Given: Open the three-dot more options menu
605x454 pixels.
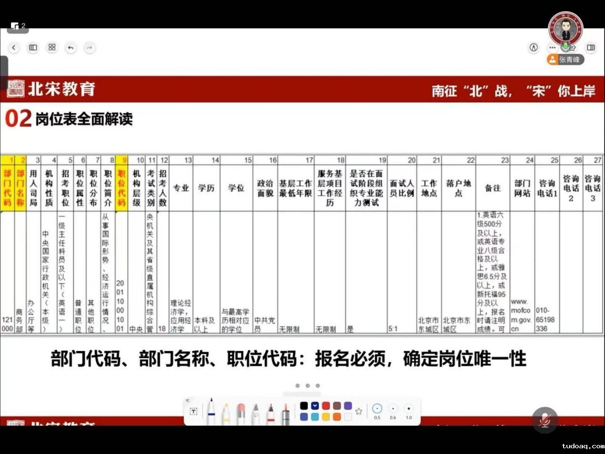Looking at the screenshot, I should (552, 48).
